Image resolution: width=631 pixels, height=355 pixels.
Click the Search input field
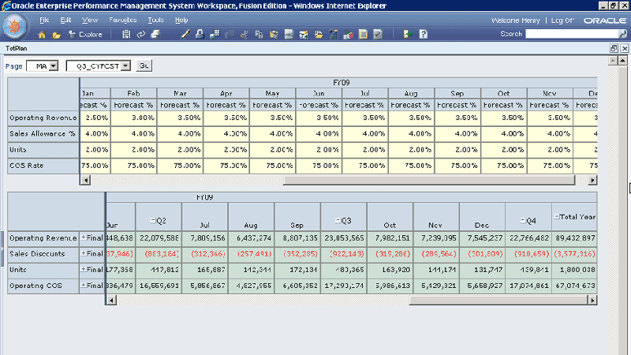point(575,34)
